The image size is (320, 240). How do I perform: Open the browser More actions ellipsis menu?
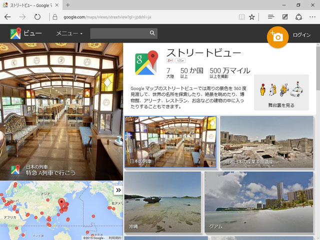[x=312, y=17]
